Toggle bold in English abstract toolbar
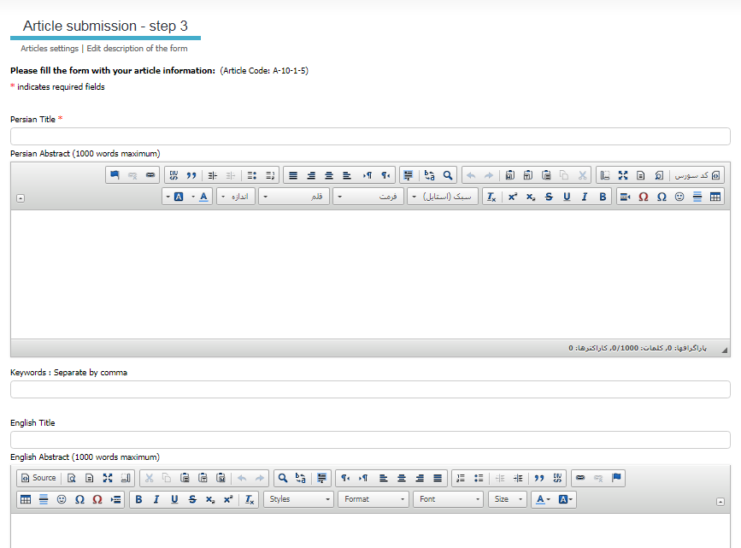 click(138, 499)
